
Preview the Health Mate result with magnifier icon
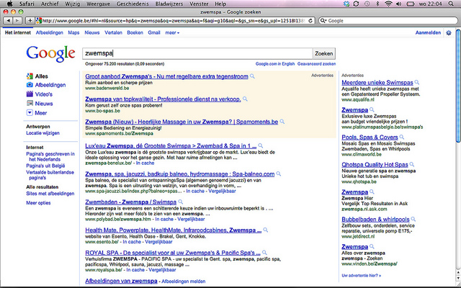(266, 230)
